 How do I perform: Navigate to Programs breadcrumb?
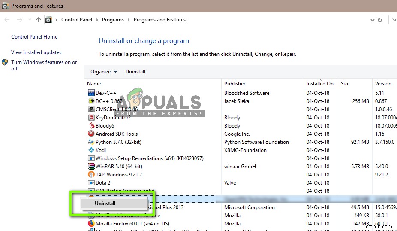(113, 19)
